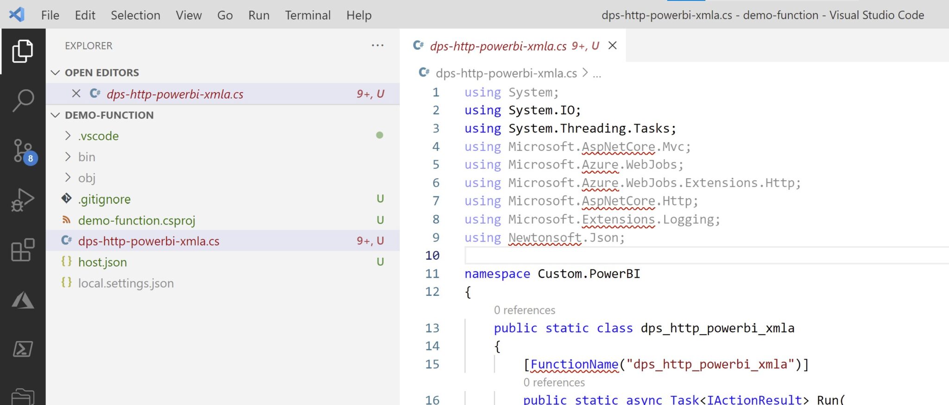Open host.json from the file tree
The image size is (949, 405).
(x=102, y=262)
